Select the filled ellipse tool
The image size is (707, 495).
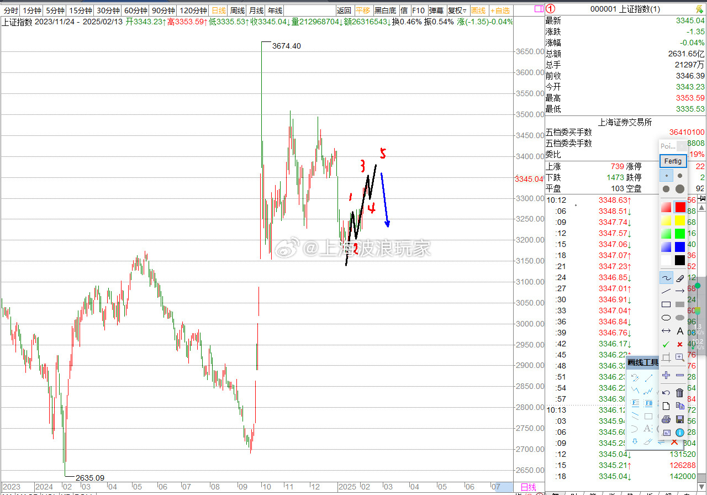click(680, 318)
